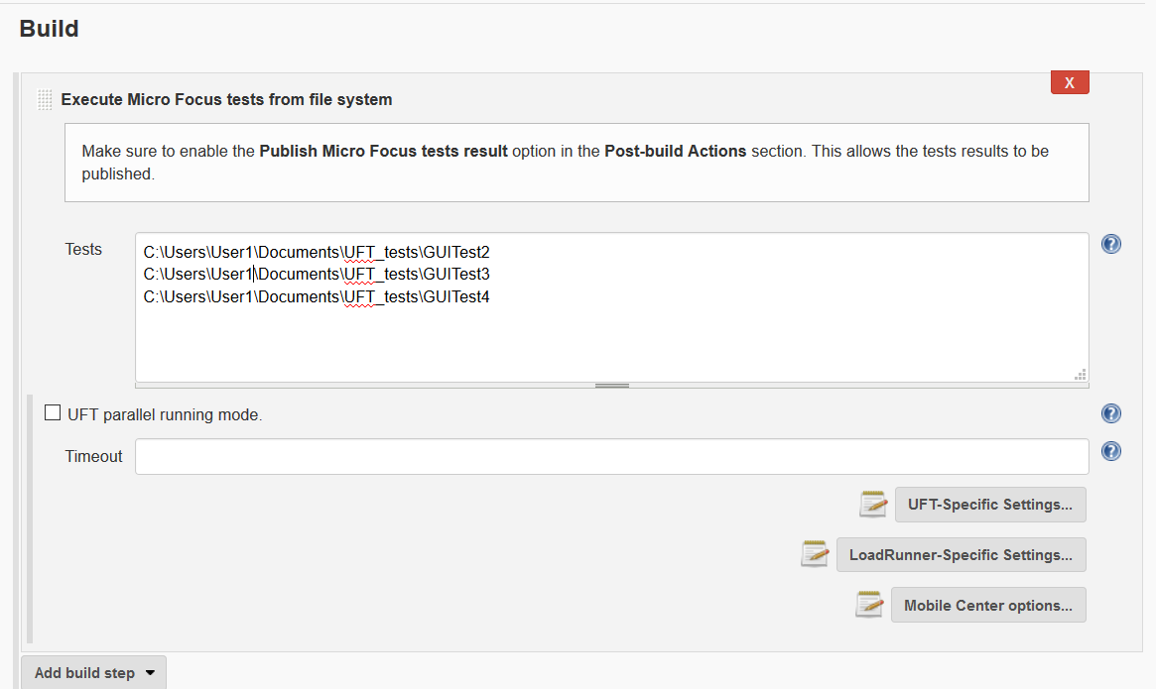Enable the UFT parallel running mode checkbox
The image size is (1156, 689).
pos(53,413)
